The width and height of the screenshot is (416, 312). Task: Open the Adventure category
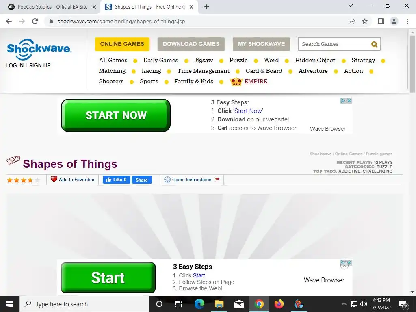313,71
